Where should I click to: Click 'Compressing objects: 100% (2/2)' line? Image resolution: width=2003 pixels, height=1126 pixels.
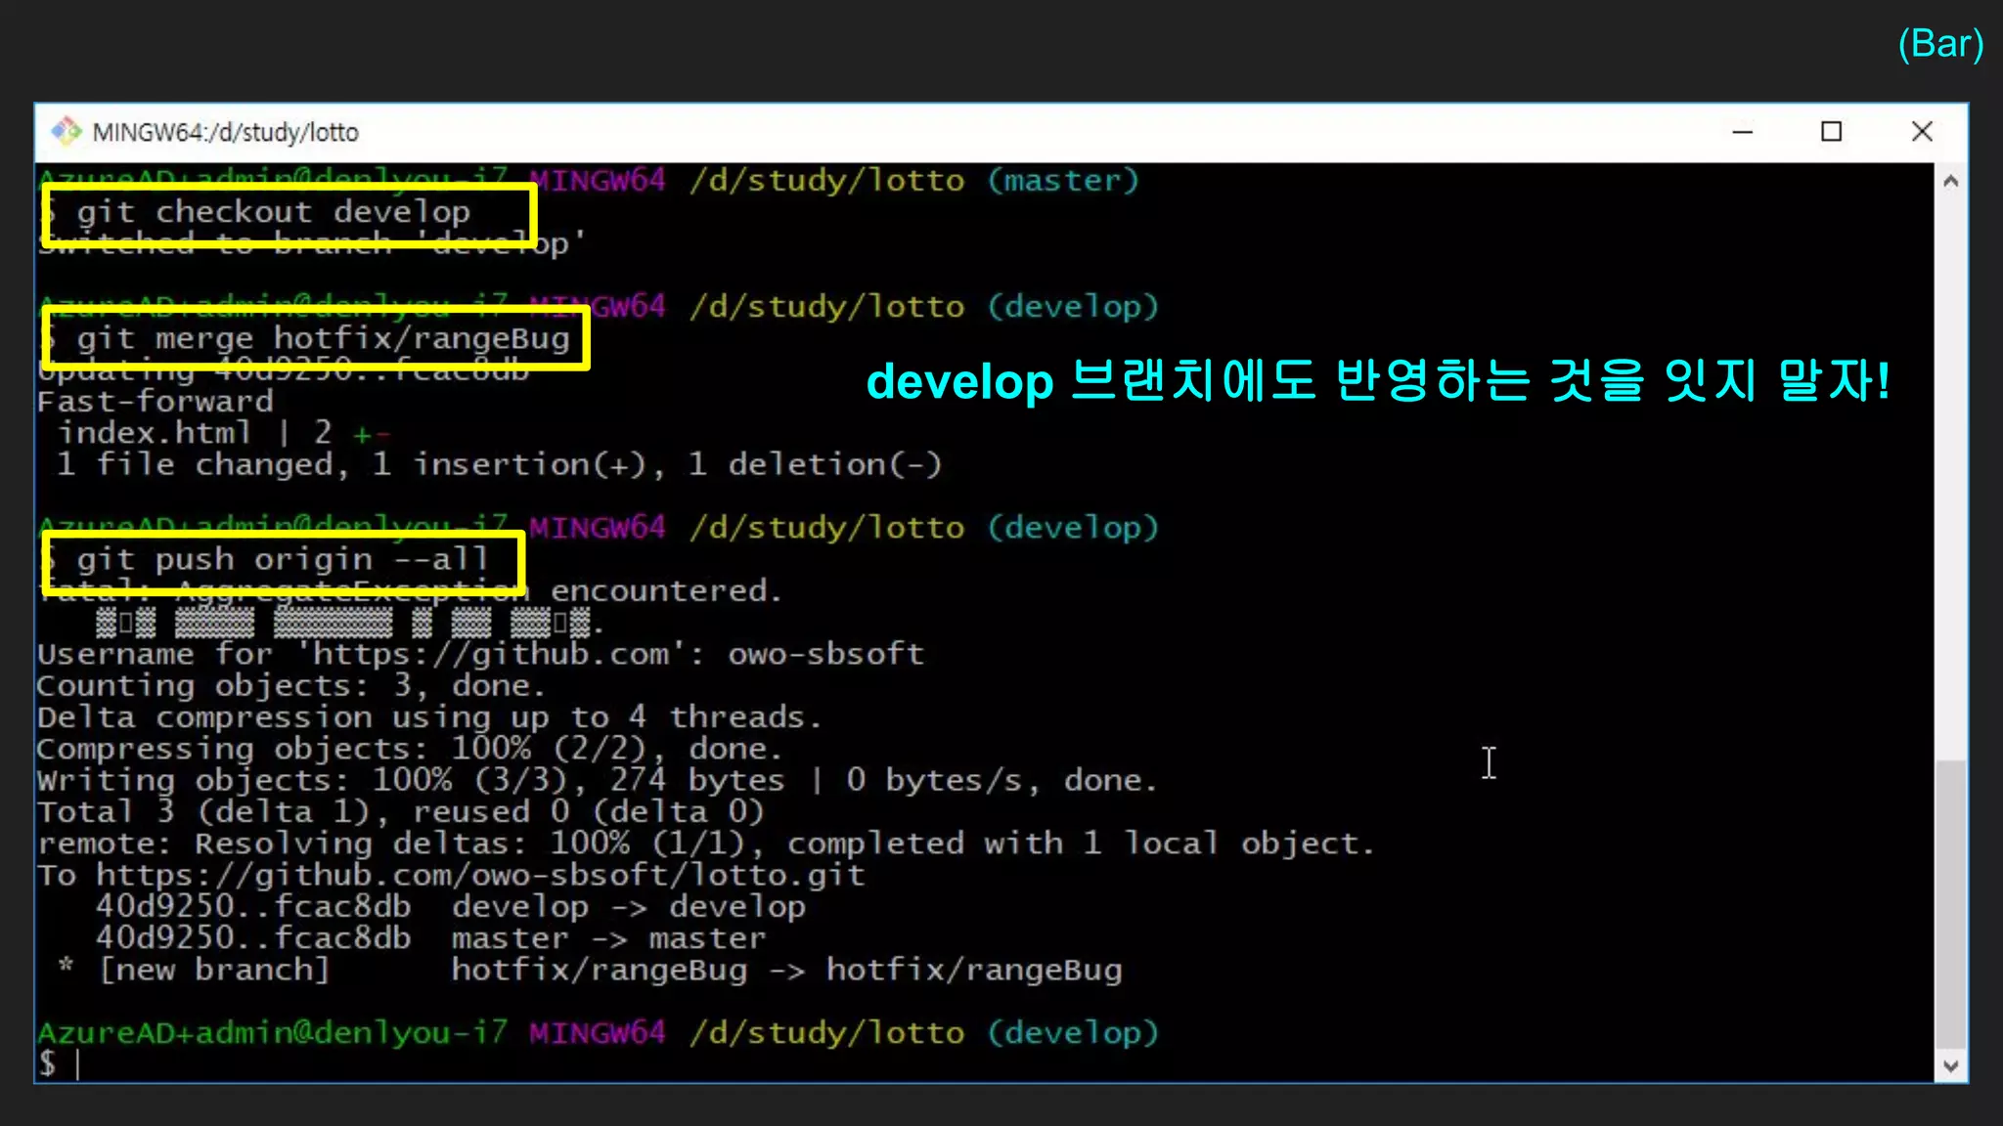pos(410,749)
